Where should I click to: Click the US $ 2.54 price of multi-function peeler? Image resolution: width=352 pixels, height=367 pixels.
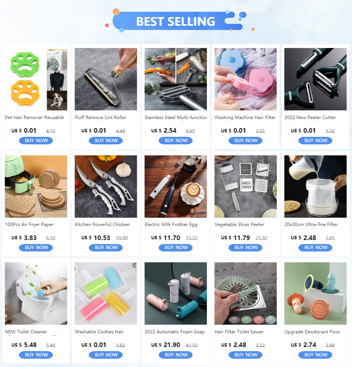point(164,131)
